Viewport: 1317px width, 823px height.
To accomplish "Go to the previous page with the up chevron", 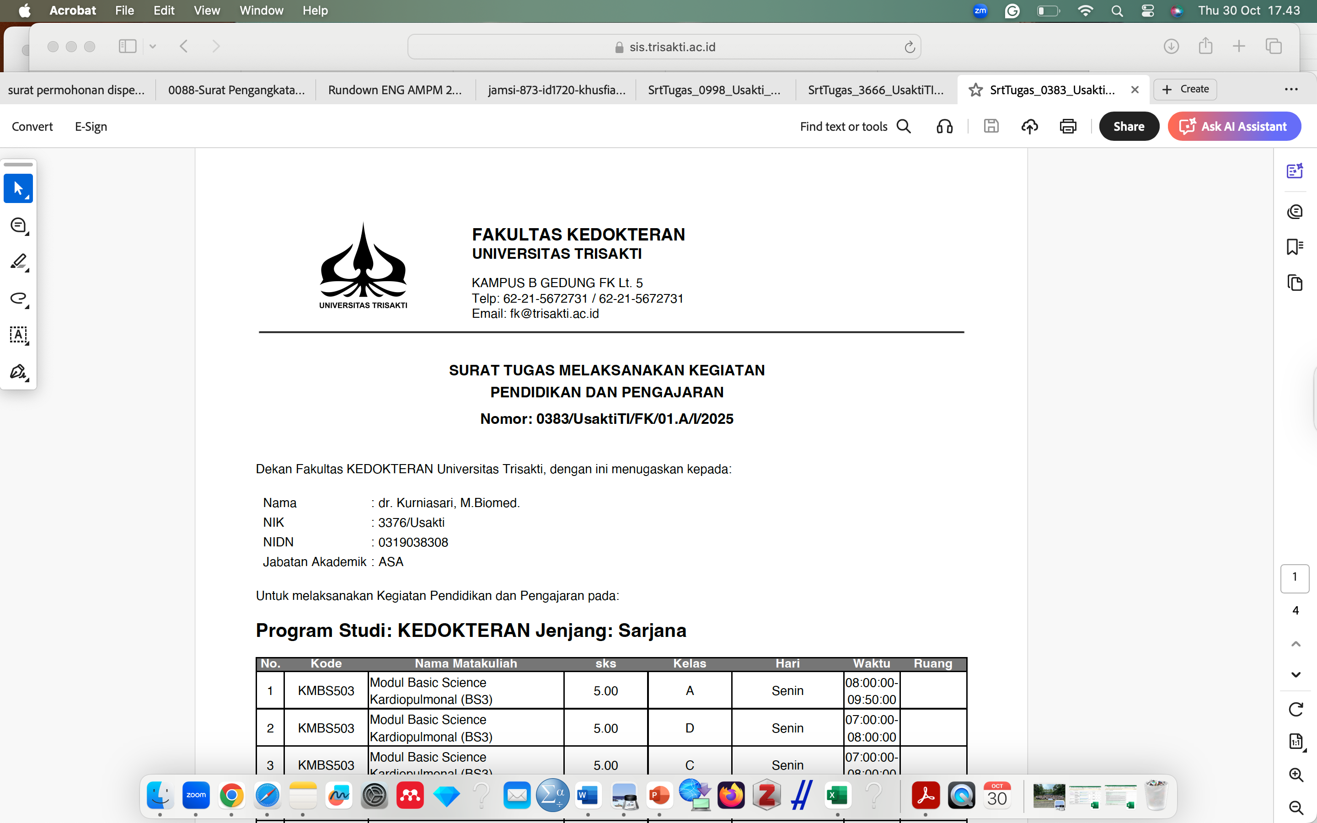I will click(1296, 644).
